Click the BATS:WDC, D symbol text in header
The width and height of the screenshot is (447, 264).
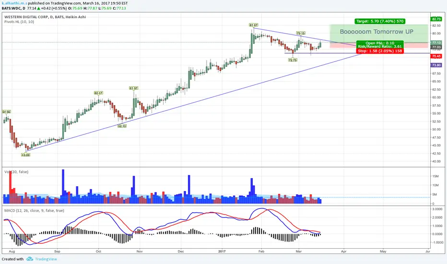point(13,8)
